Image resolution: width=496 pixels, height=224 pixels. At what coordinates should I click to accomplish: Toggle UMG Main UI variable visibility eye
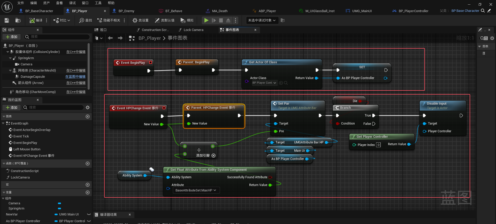click(x=89, y=214)
